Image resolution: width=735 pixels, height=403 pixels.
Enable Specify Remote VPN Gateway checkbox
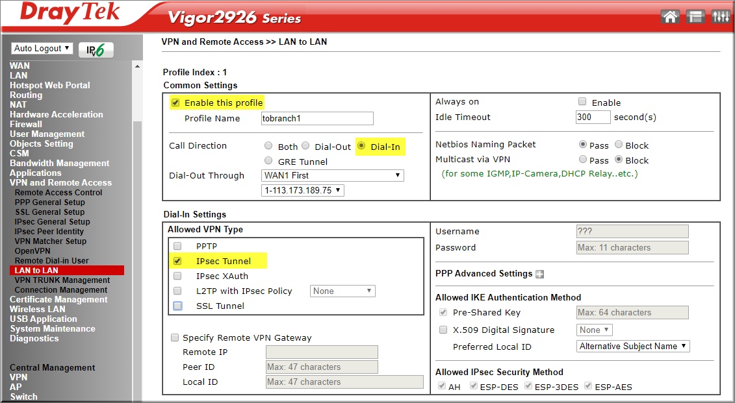(175, 337)
